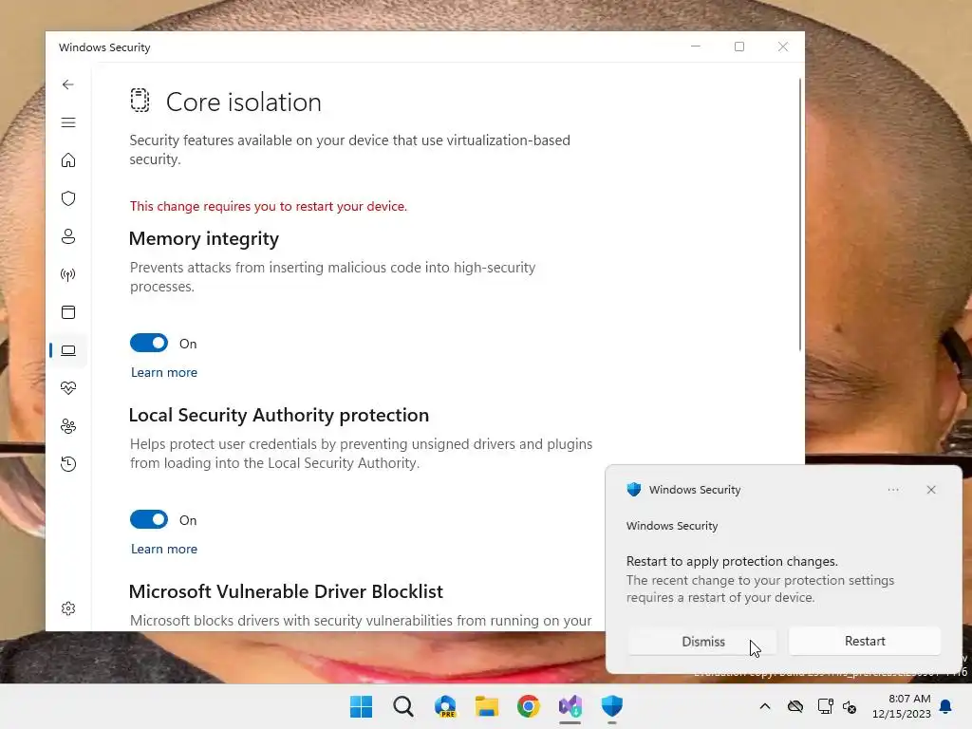Viewport: 972px width, 729px height.
Task: Launch Google Chrome from taskbar
Action: (x=529, y=706)
